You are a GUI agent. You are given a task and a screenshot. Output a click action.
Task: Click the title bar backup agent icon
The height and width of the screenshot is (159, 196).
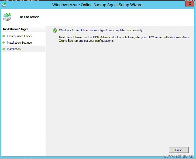(4, 5)
